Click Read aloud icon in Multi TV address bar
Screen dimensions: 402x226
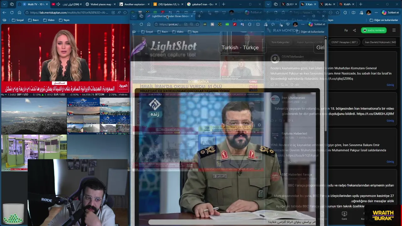[x=119, y=13]
